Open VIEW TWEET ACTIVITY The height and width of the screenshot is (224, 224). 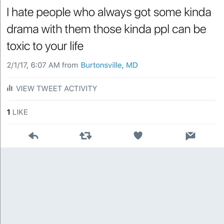click(52, 88)
